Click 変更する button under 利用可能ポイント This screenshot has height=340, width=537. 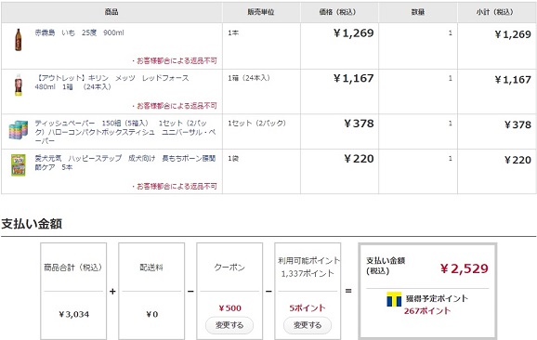[308, 325]
